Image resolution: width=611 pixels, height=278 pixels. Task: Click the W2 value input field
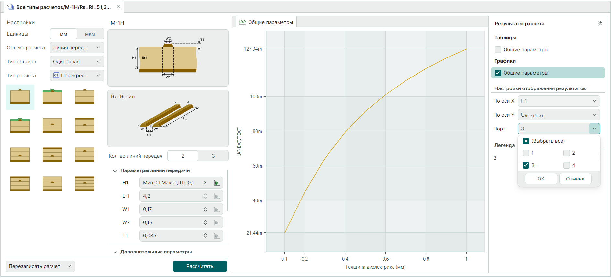click(172, 223)
